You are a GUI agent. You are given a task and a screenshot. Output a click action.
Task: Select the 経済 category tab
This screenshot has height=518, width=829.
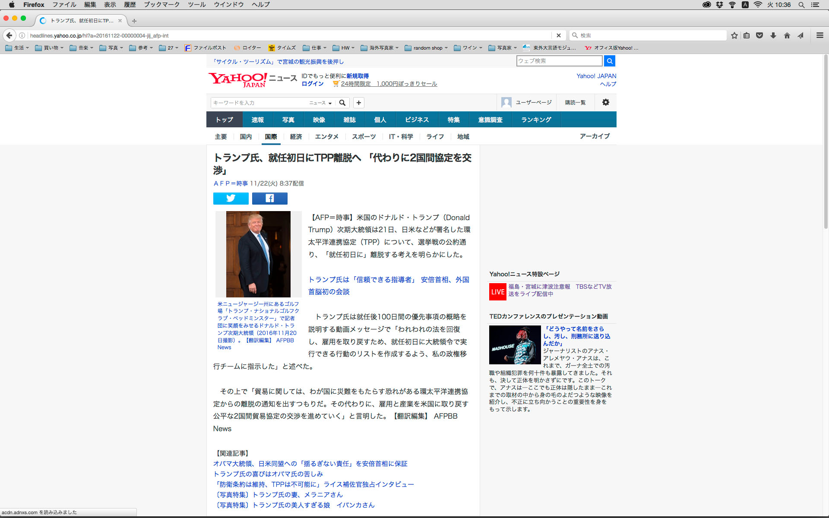click(x=296, y=136)
